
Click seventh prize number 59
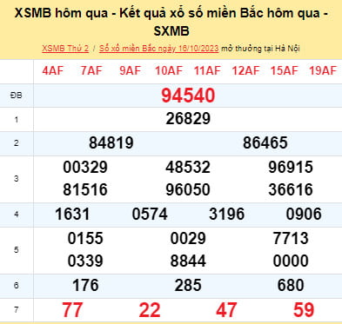click(x=304, y=310)
